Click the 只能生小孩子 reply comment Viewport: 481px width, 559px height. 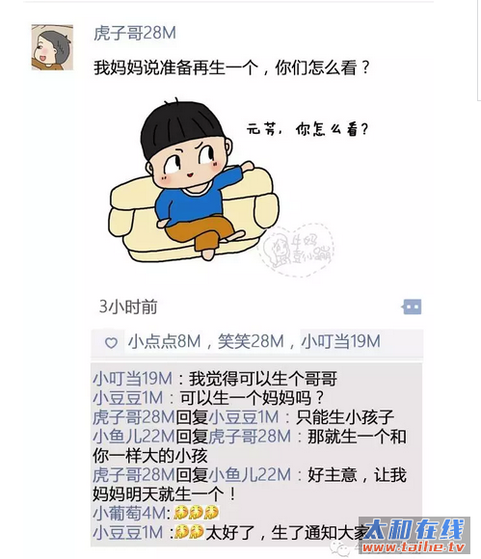345,417
